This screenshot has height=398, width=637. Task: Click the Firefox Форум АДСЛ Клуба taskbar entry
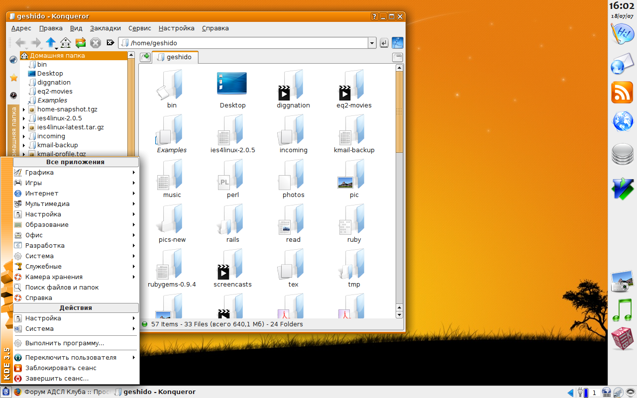[62, 392]
